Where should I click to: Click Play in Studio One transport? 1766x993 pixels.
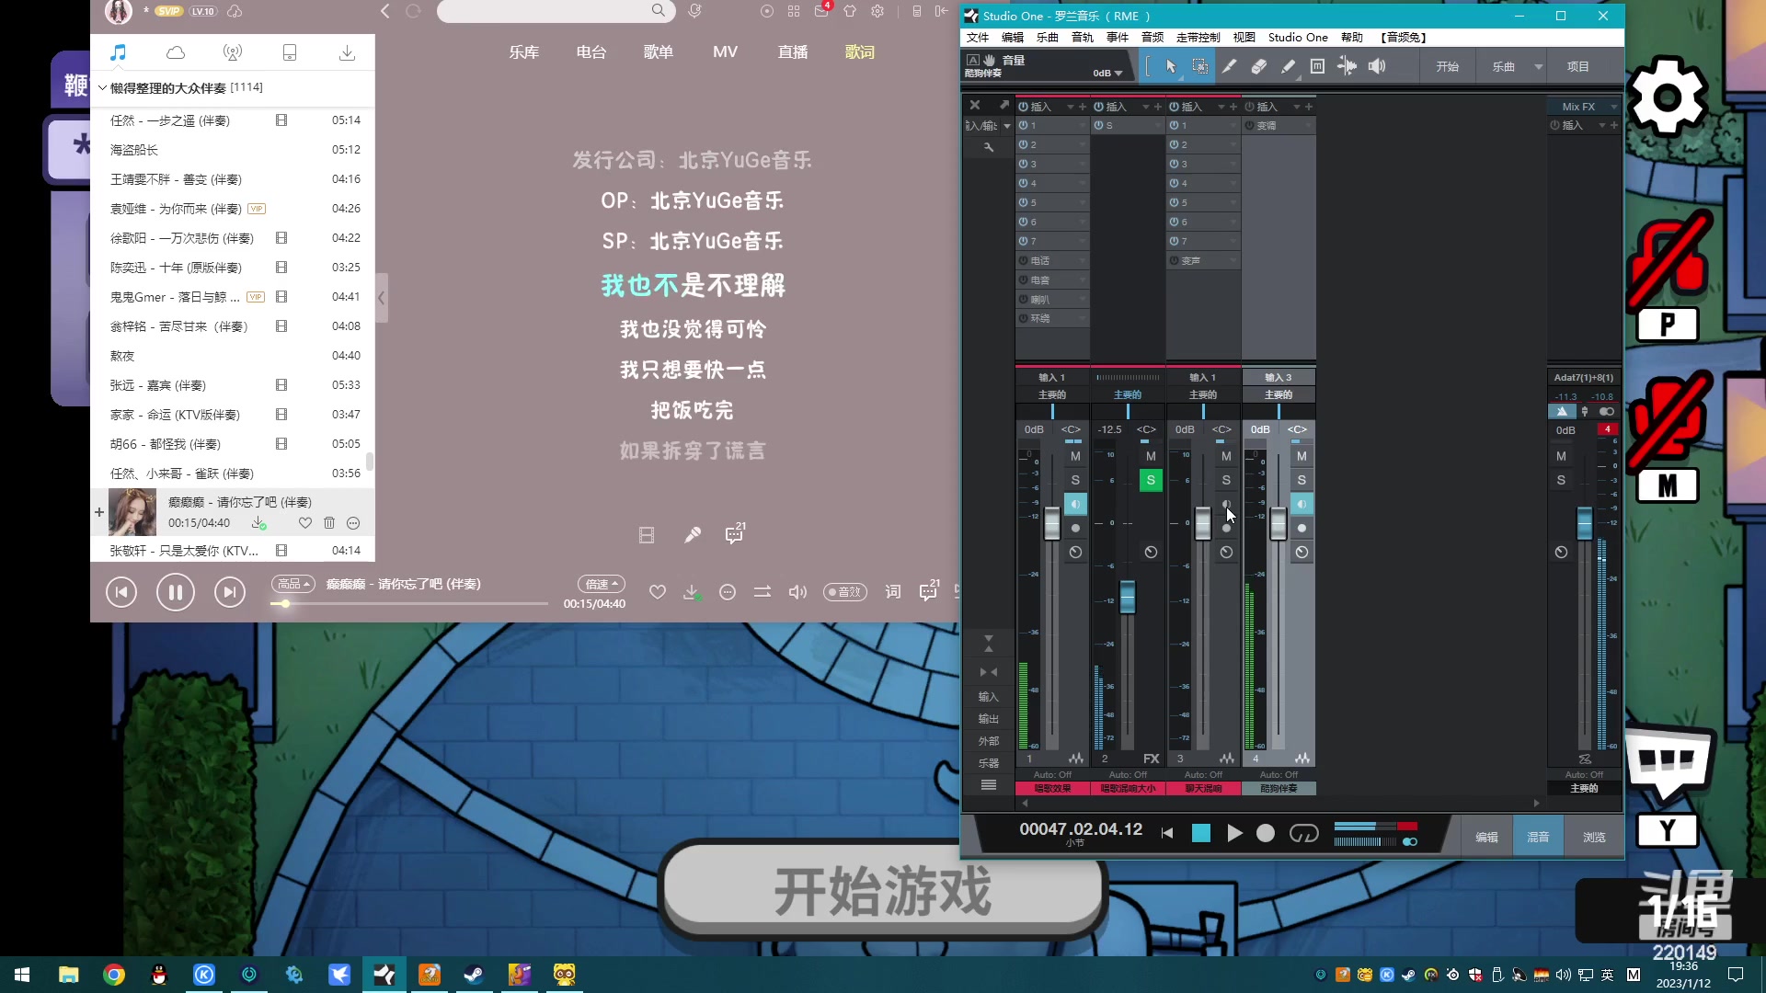click(1234, 833)
